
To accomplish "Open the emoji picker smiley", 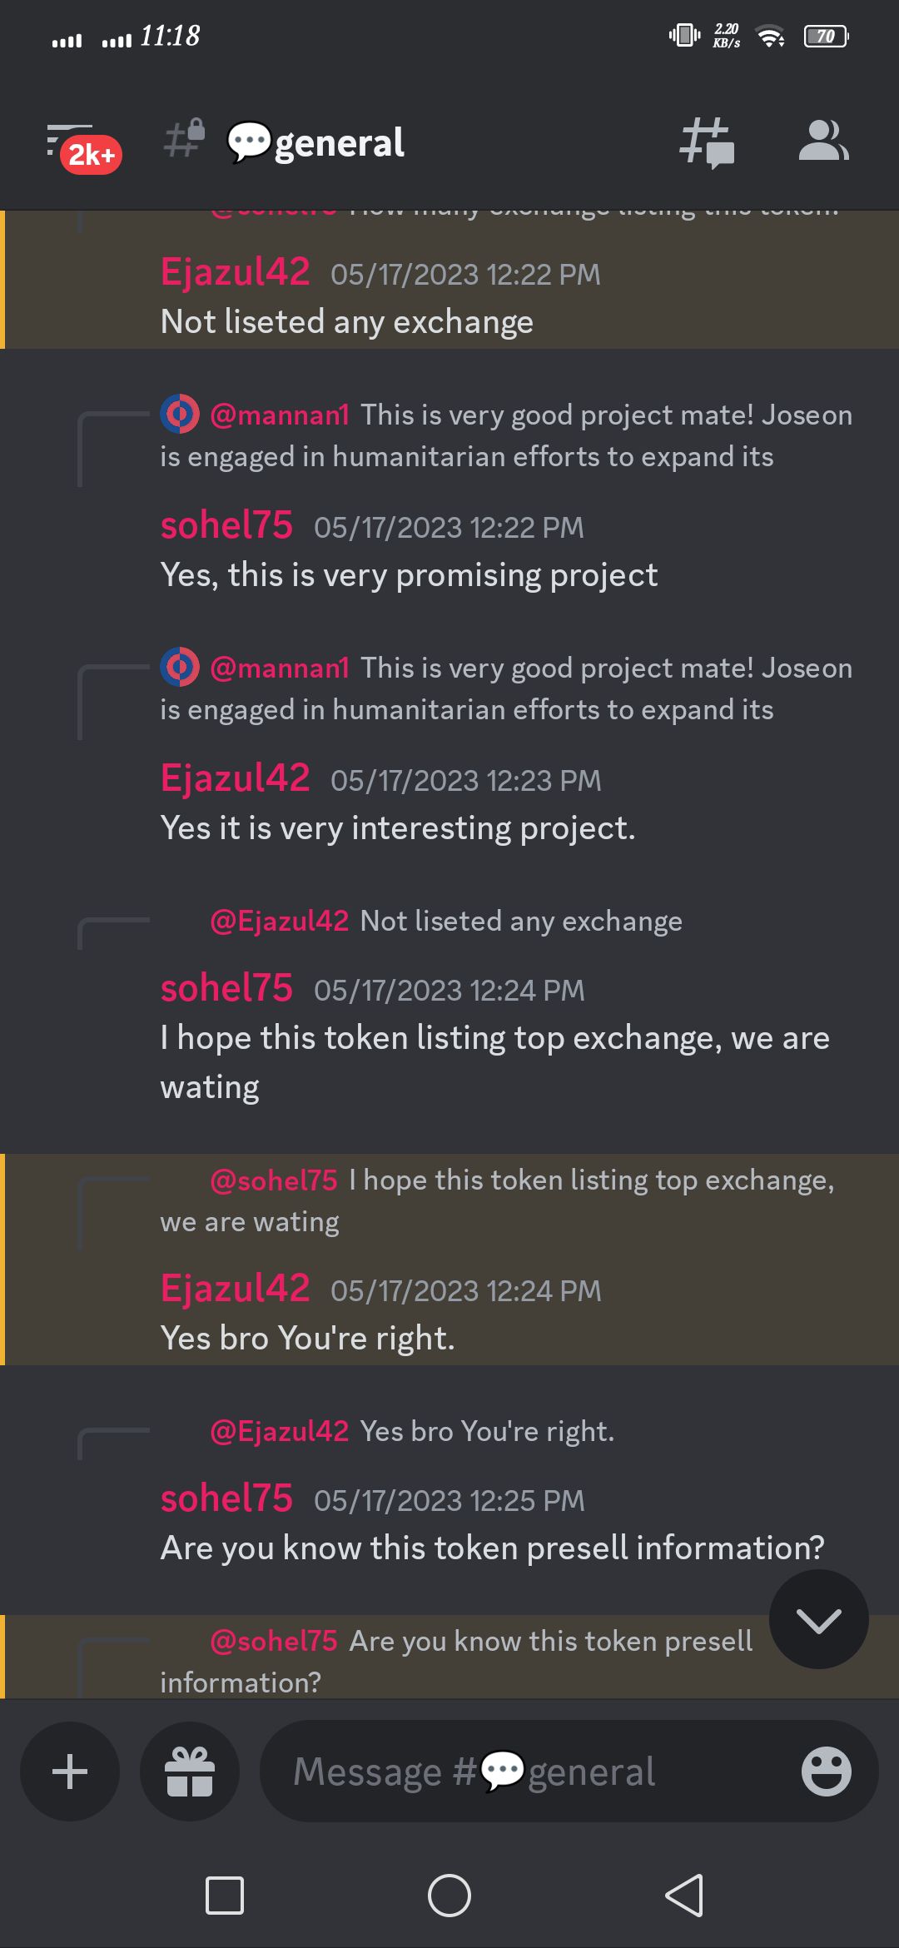I will [x=826, y=1771].
